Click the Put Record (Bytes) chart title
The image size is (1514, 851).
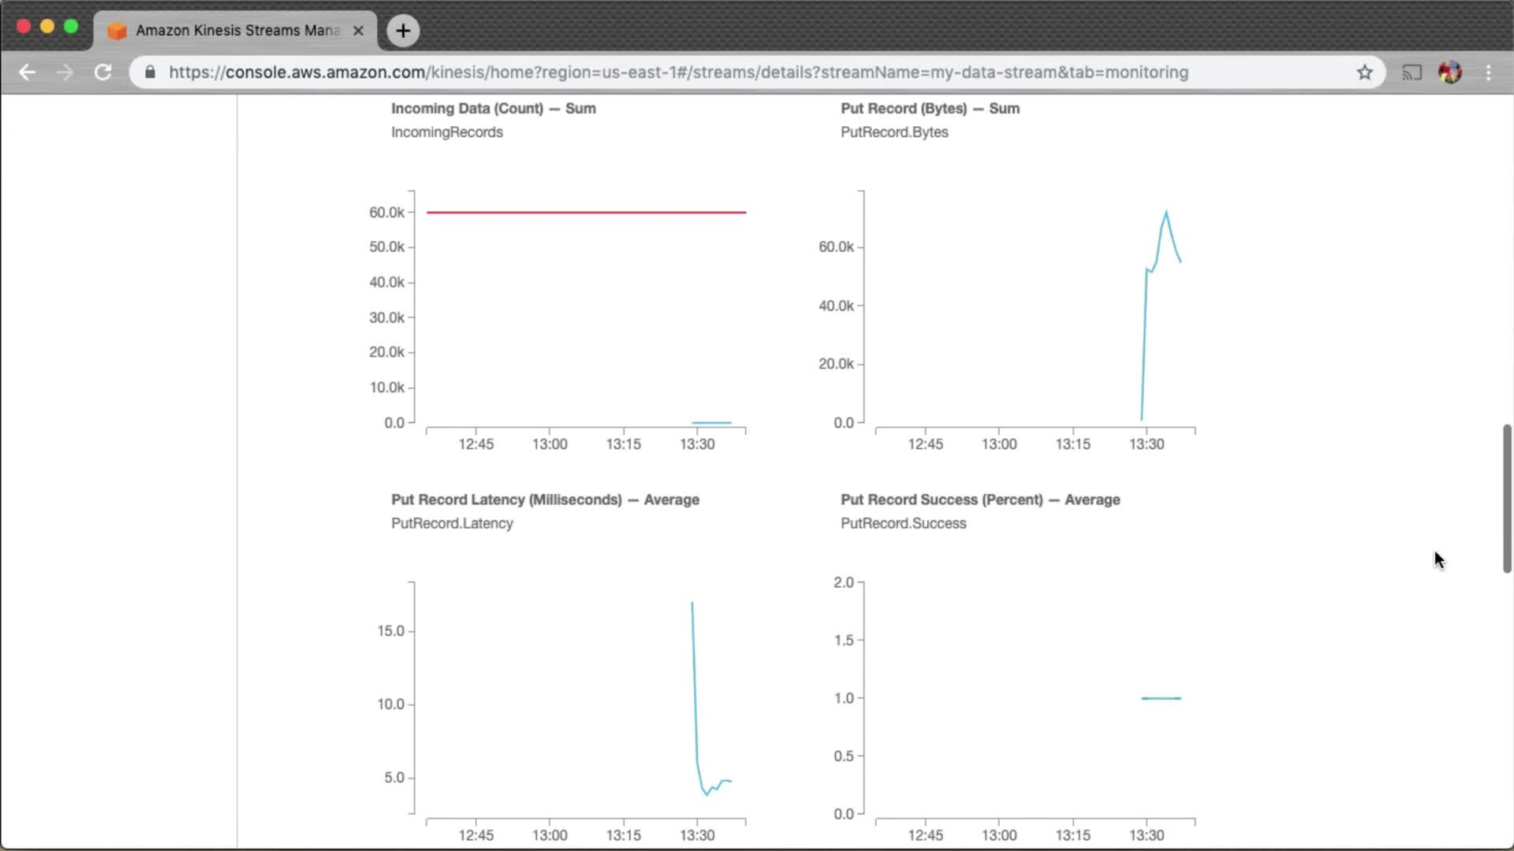click(x=930, y=109)
